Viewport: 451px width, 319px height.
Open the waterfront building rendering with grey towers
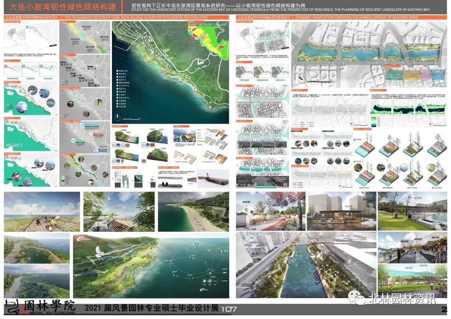pos(342,211)
